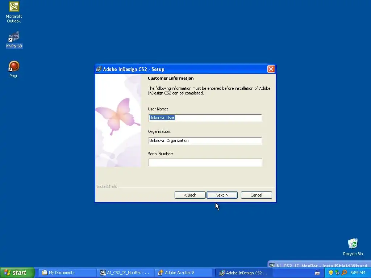Click the Organization text field

pyautogui.click(x=205, y=140)
